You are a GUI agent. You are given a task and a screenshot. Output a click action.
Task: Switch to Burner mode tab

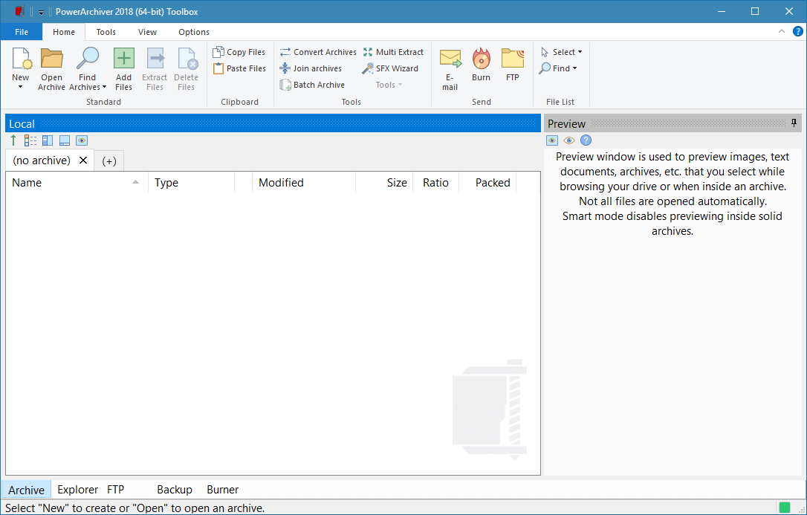(223, 490)
